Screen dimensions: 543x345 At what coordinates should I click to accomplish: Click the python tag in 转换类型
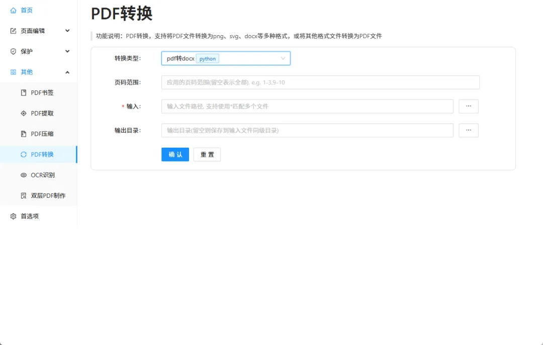(208, 59)
